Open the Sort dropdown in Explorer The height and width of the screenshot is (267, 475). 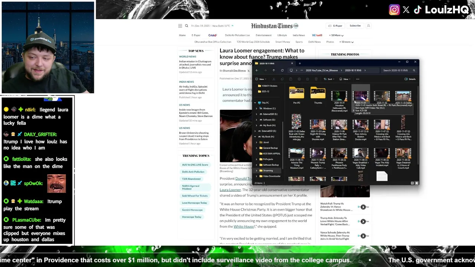(329, 79)
